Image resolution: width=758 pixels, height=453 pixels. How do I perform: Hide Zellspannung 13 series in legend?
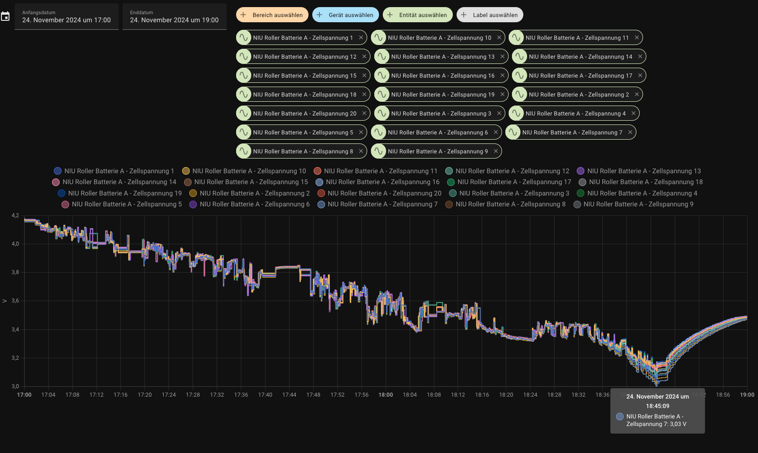pos(643,171)
